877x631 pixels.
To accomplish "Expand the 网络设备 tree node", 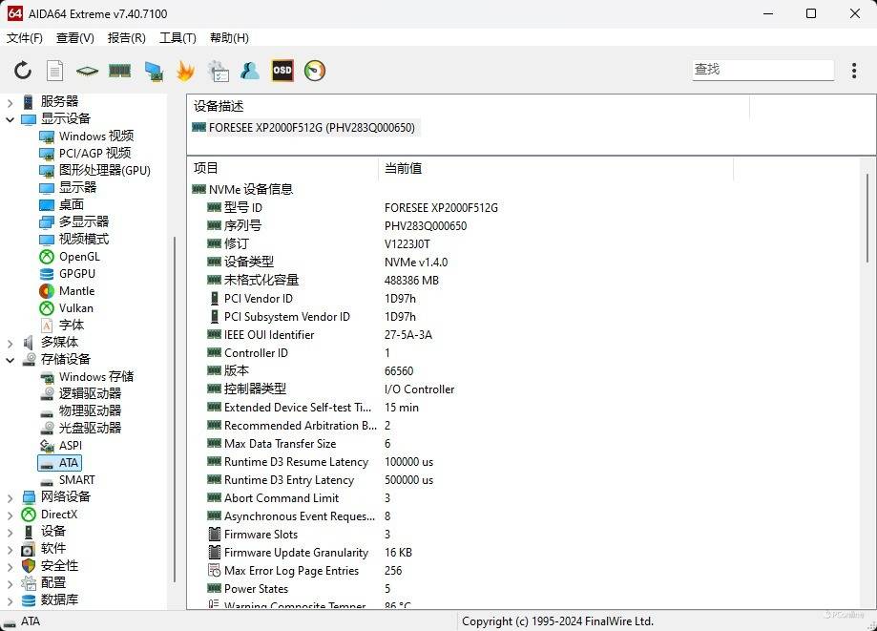I will [x=10, y=497].
